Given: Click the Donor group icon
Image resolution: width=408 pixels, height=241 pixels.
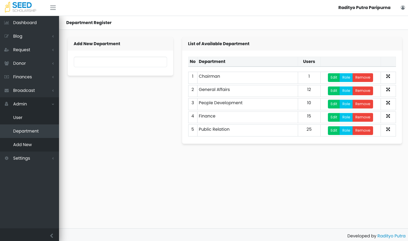Looking at the screenshot, I should coord(7,63).
